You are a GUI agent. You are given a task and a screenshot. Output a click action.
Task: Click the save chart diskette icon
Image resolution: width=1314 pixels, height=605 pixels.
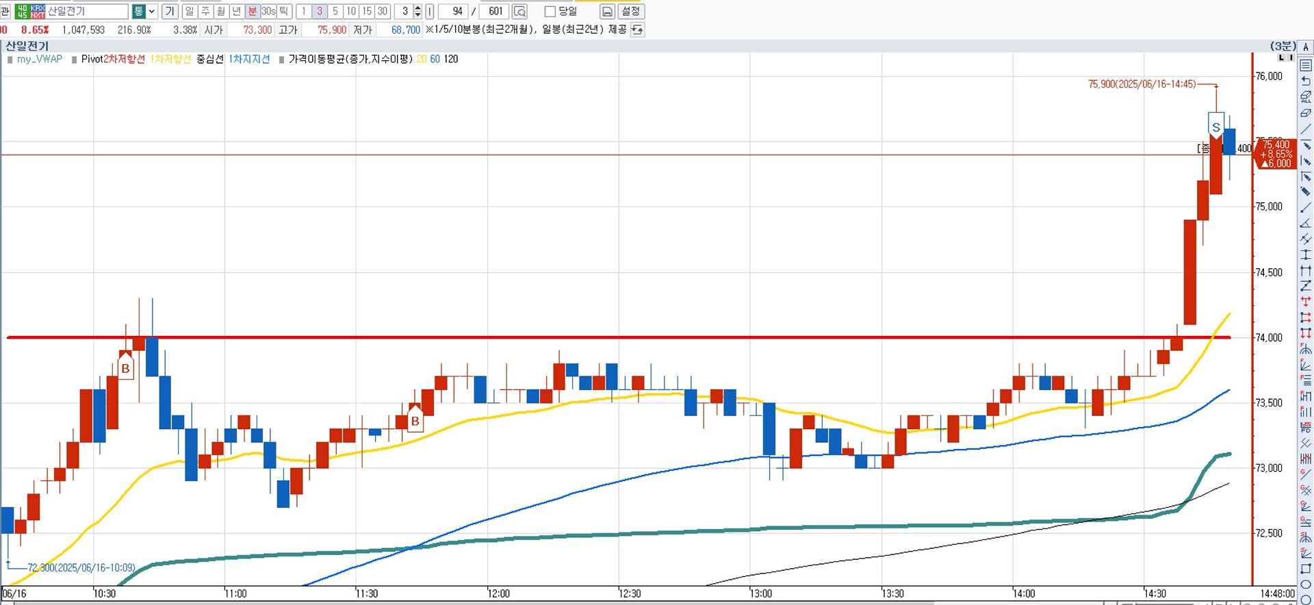click(x=607, y=12)
